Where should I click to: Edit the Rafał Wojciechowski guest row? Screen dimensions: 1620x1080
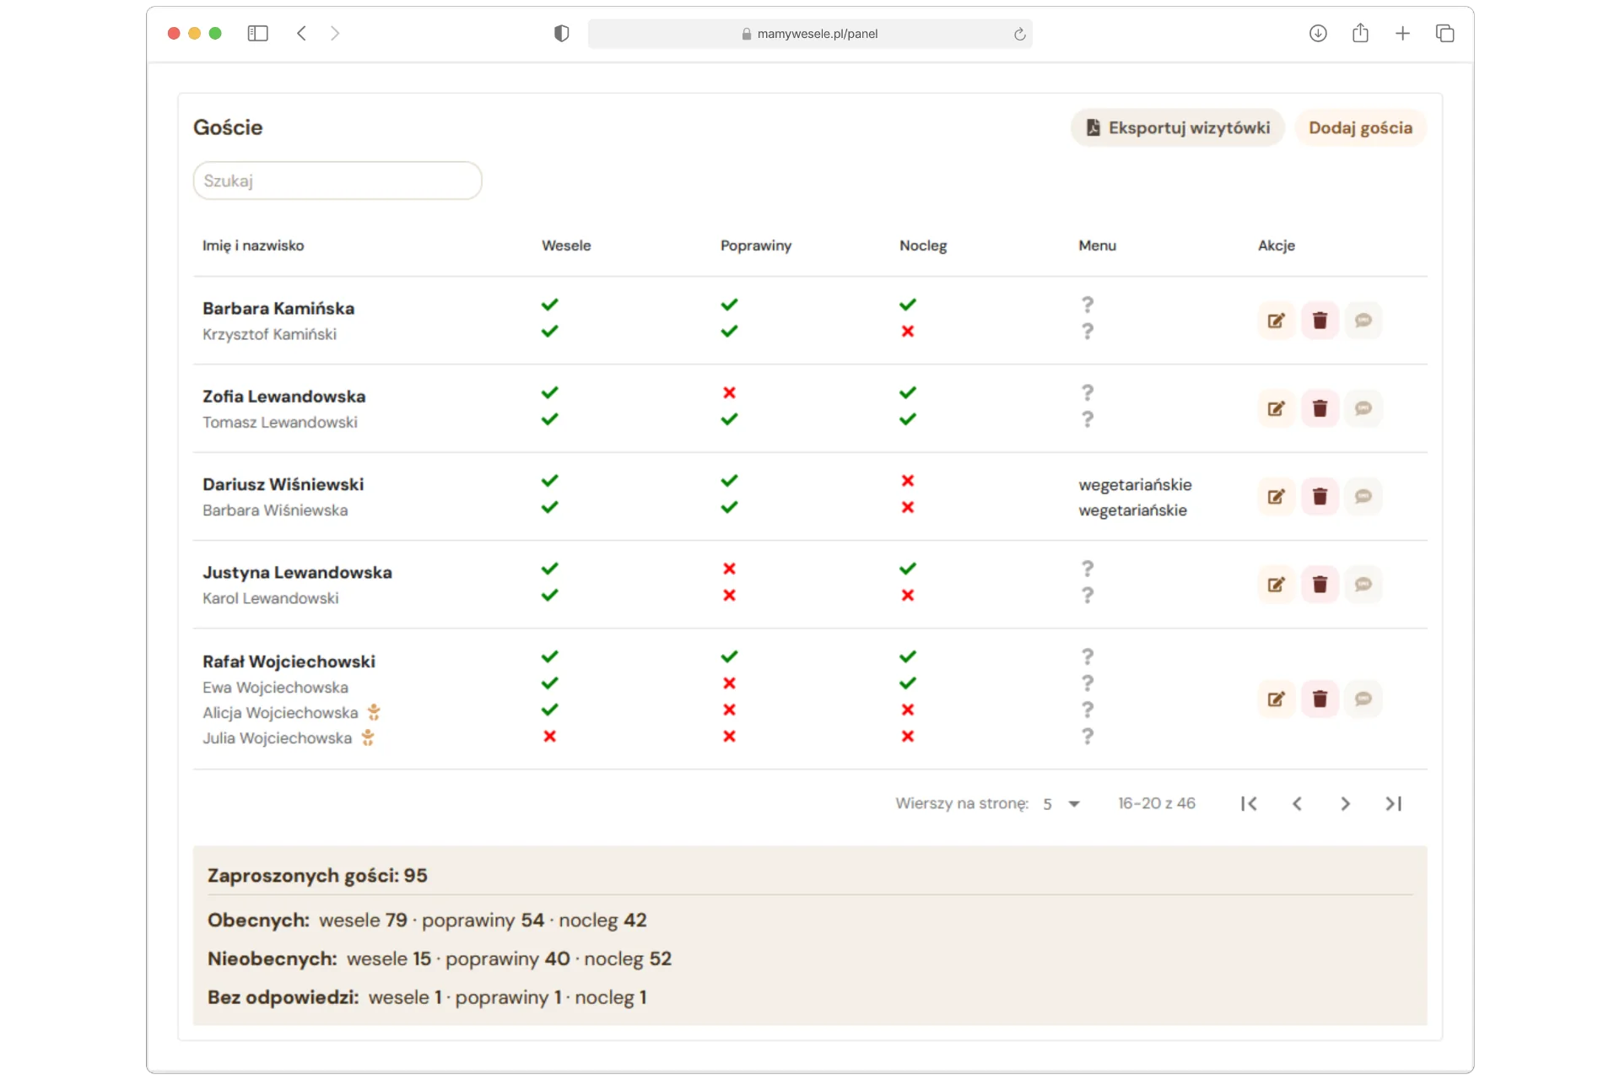[1276, 699]
